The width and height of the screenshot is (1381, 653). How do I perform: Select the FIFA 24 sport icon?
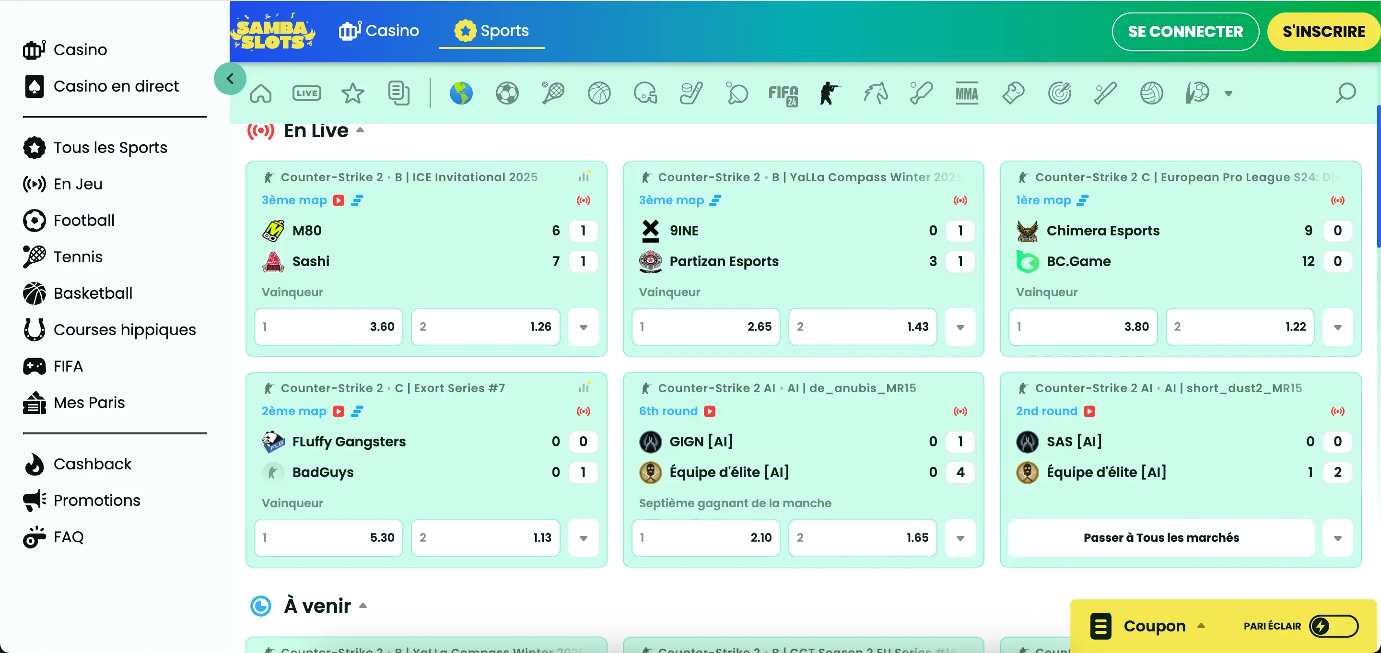tap(783, 94)
